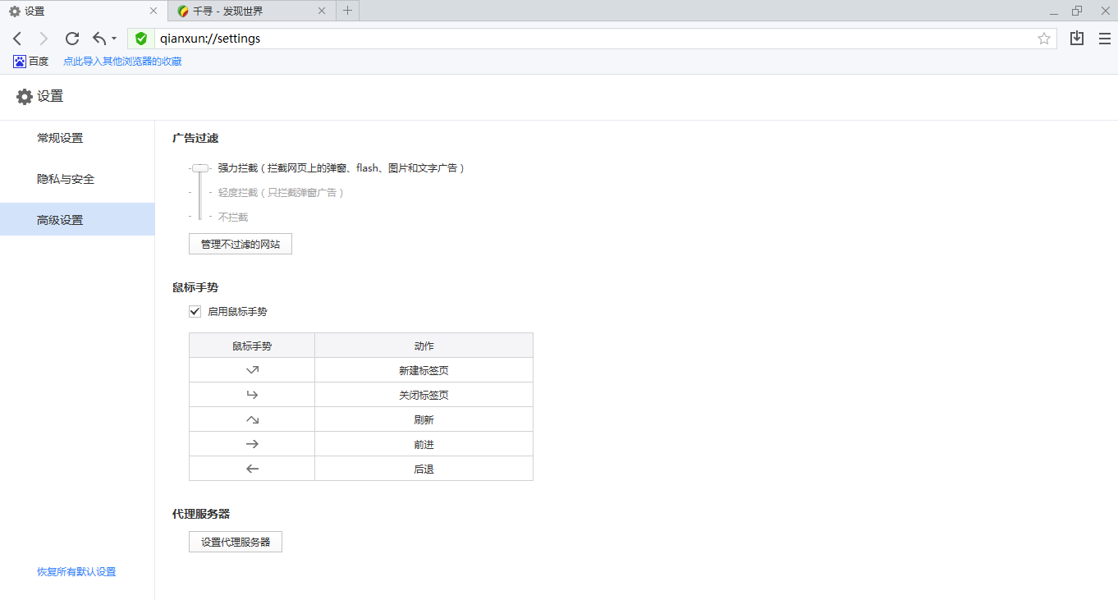Click the 新建标签页 action cell

[x=424, y=370]
